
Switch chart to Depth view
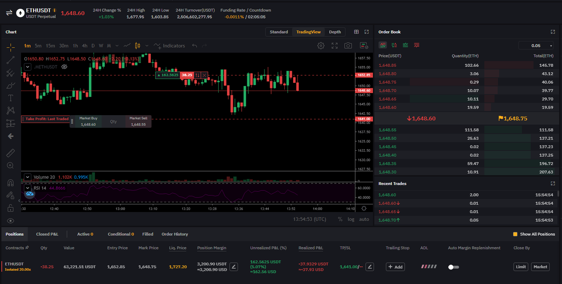point(335,32)
